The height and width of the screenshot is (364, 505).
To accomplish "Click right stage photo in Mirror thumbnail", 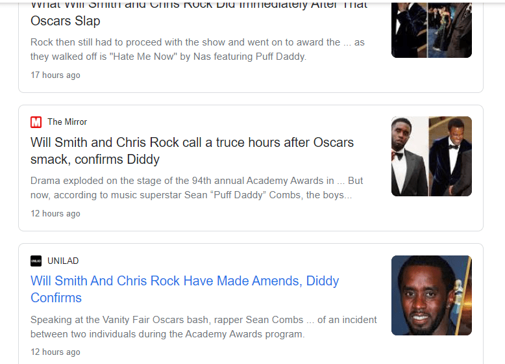I will (450, 156).
